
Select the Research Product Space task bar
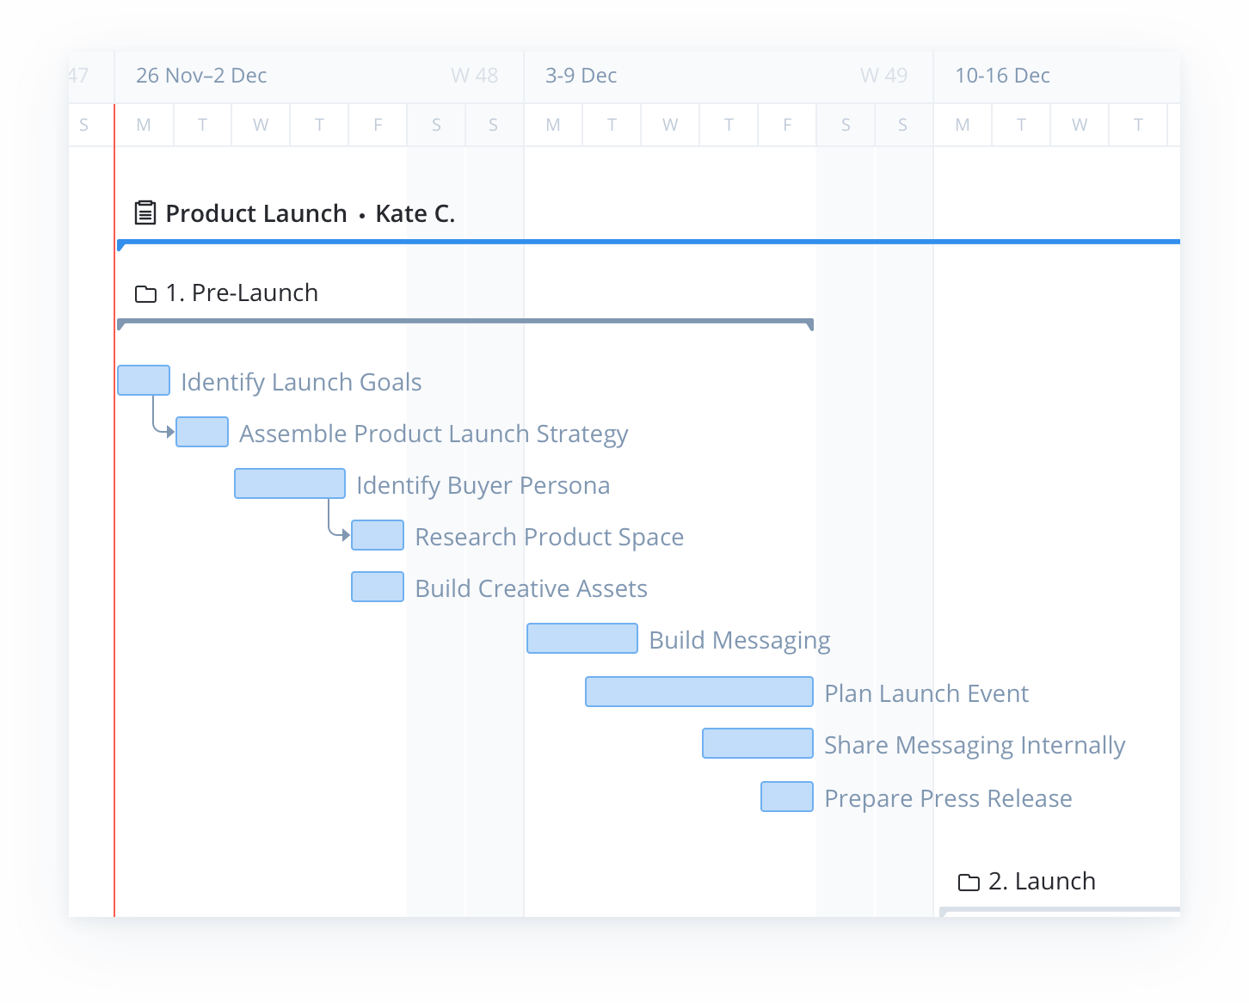tap(378, 535)
